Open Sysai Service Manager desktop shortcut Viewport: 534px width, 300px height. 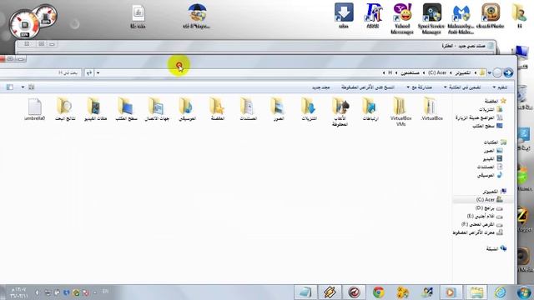click(431, 18)
